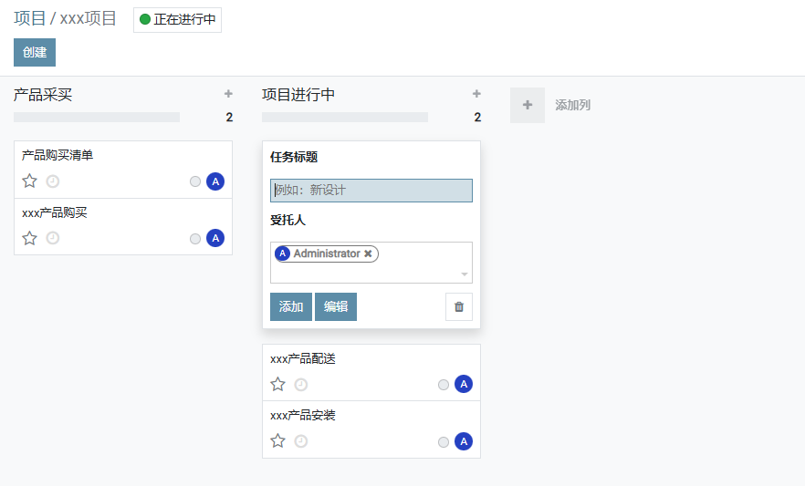Click plus icon in 产品采买 column header
Image resolution: width=805 pixels, height=486 pixels.
click(228, 94)
